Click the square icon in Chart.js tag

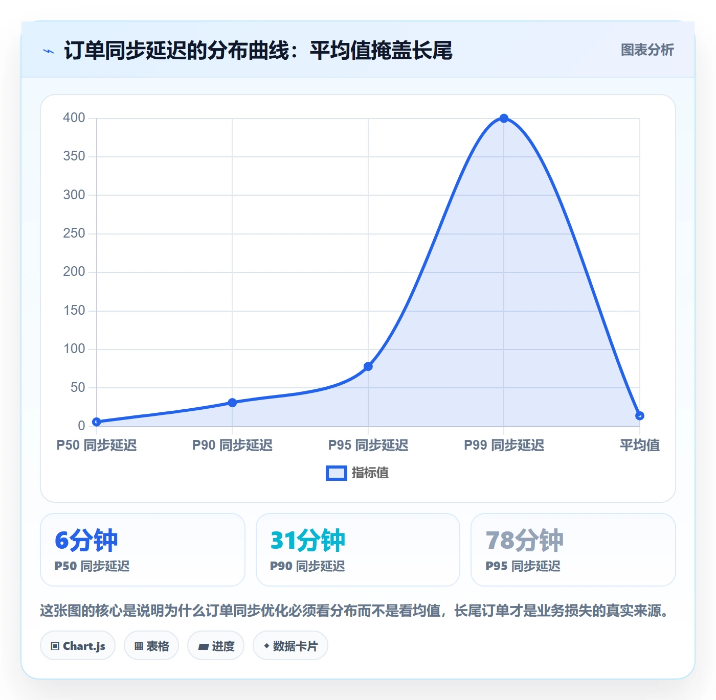click(x=55, y=646)
